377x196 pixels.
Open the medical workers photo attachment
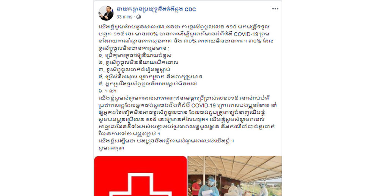tap(235, 176)
